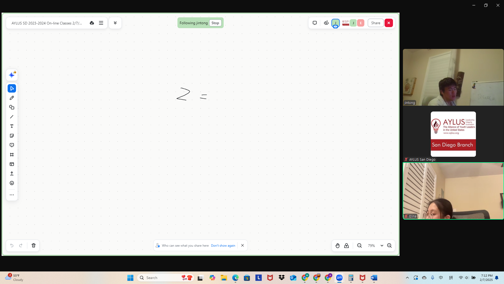Open the templates panel
504x284 pixels.
(12, 164)
